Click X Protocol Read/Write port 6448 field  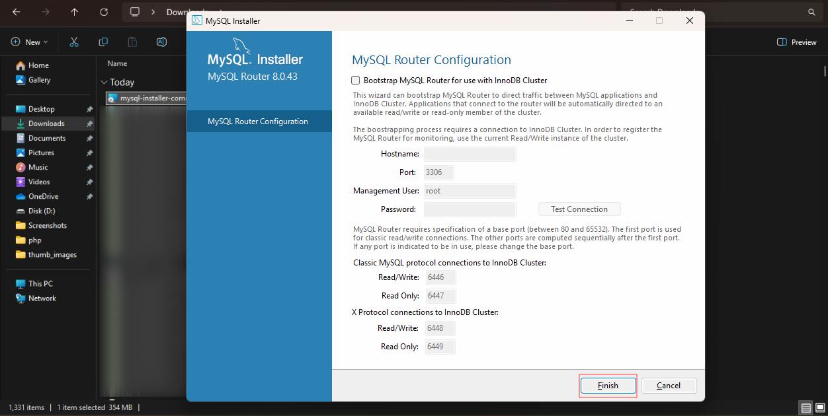(440, 328)
